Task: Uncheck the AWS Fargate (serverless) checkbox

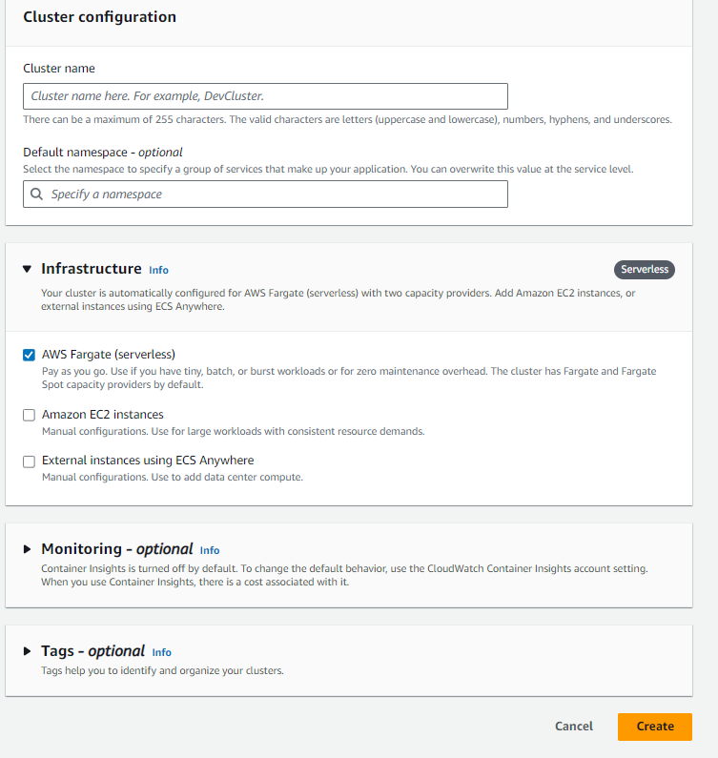Action: tap(29, 355)
